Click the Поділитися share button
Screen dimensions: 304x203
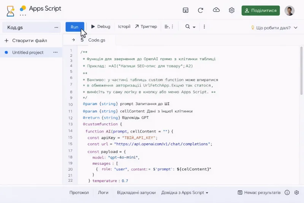point(261,11)
